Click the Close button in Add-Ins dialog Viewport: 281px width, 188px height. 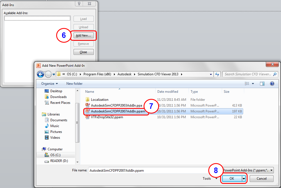[84, 52]
